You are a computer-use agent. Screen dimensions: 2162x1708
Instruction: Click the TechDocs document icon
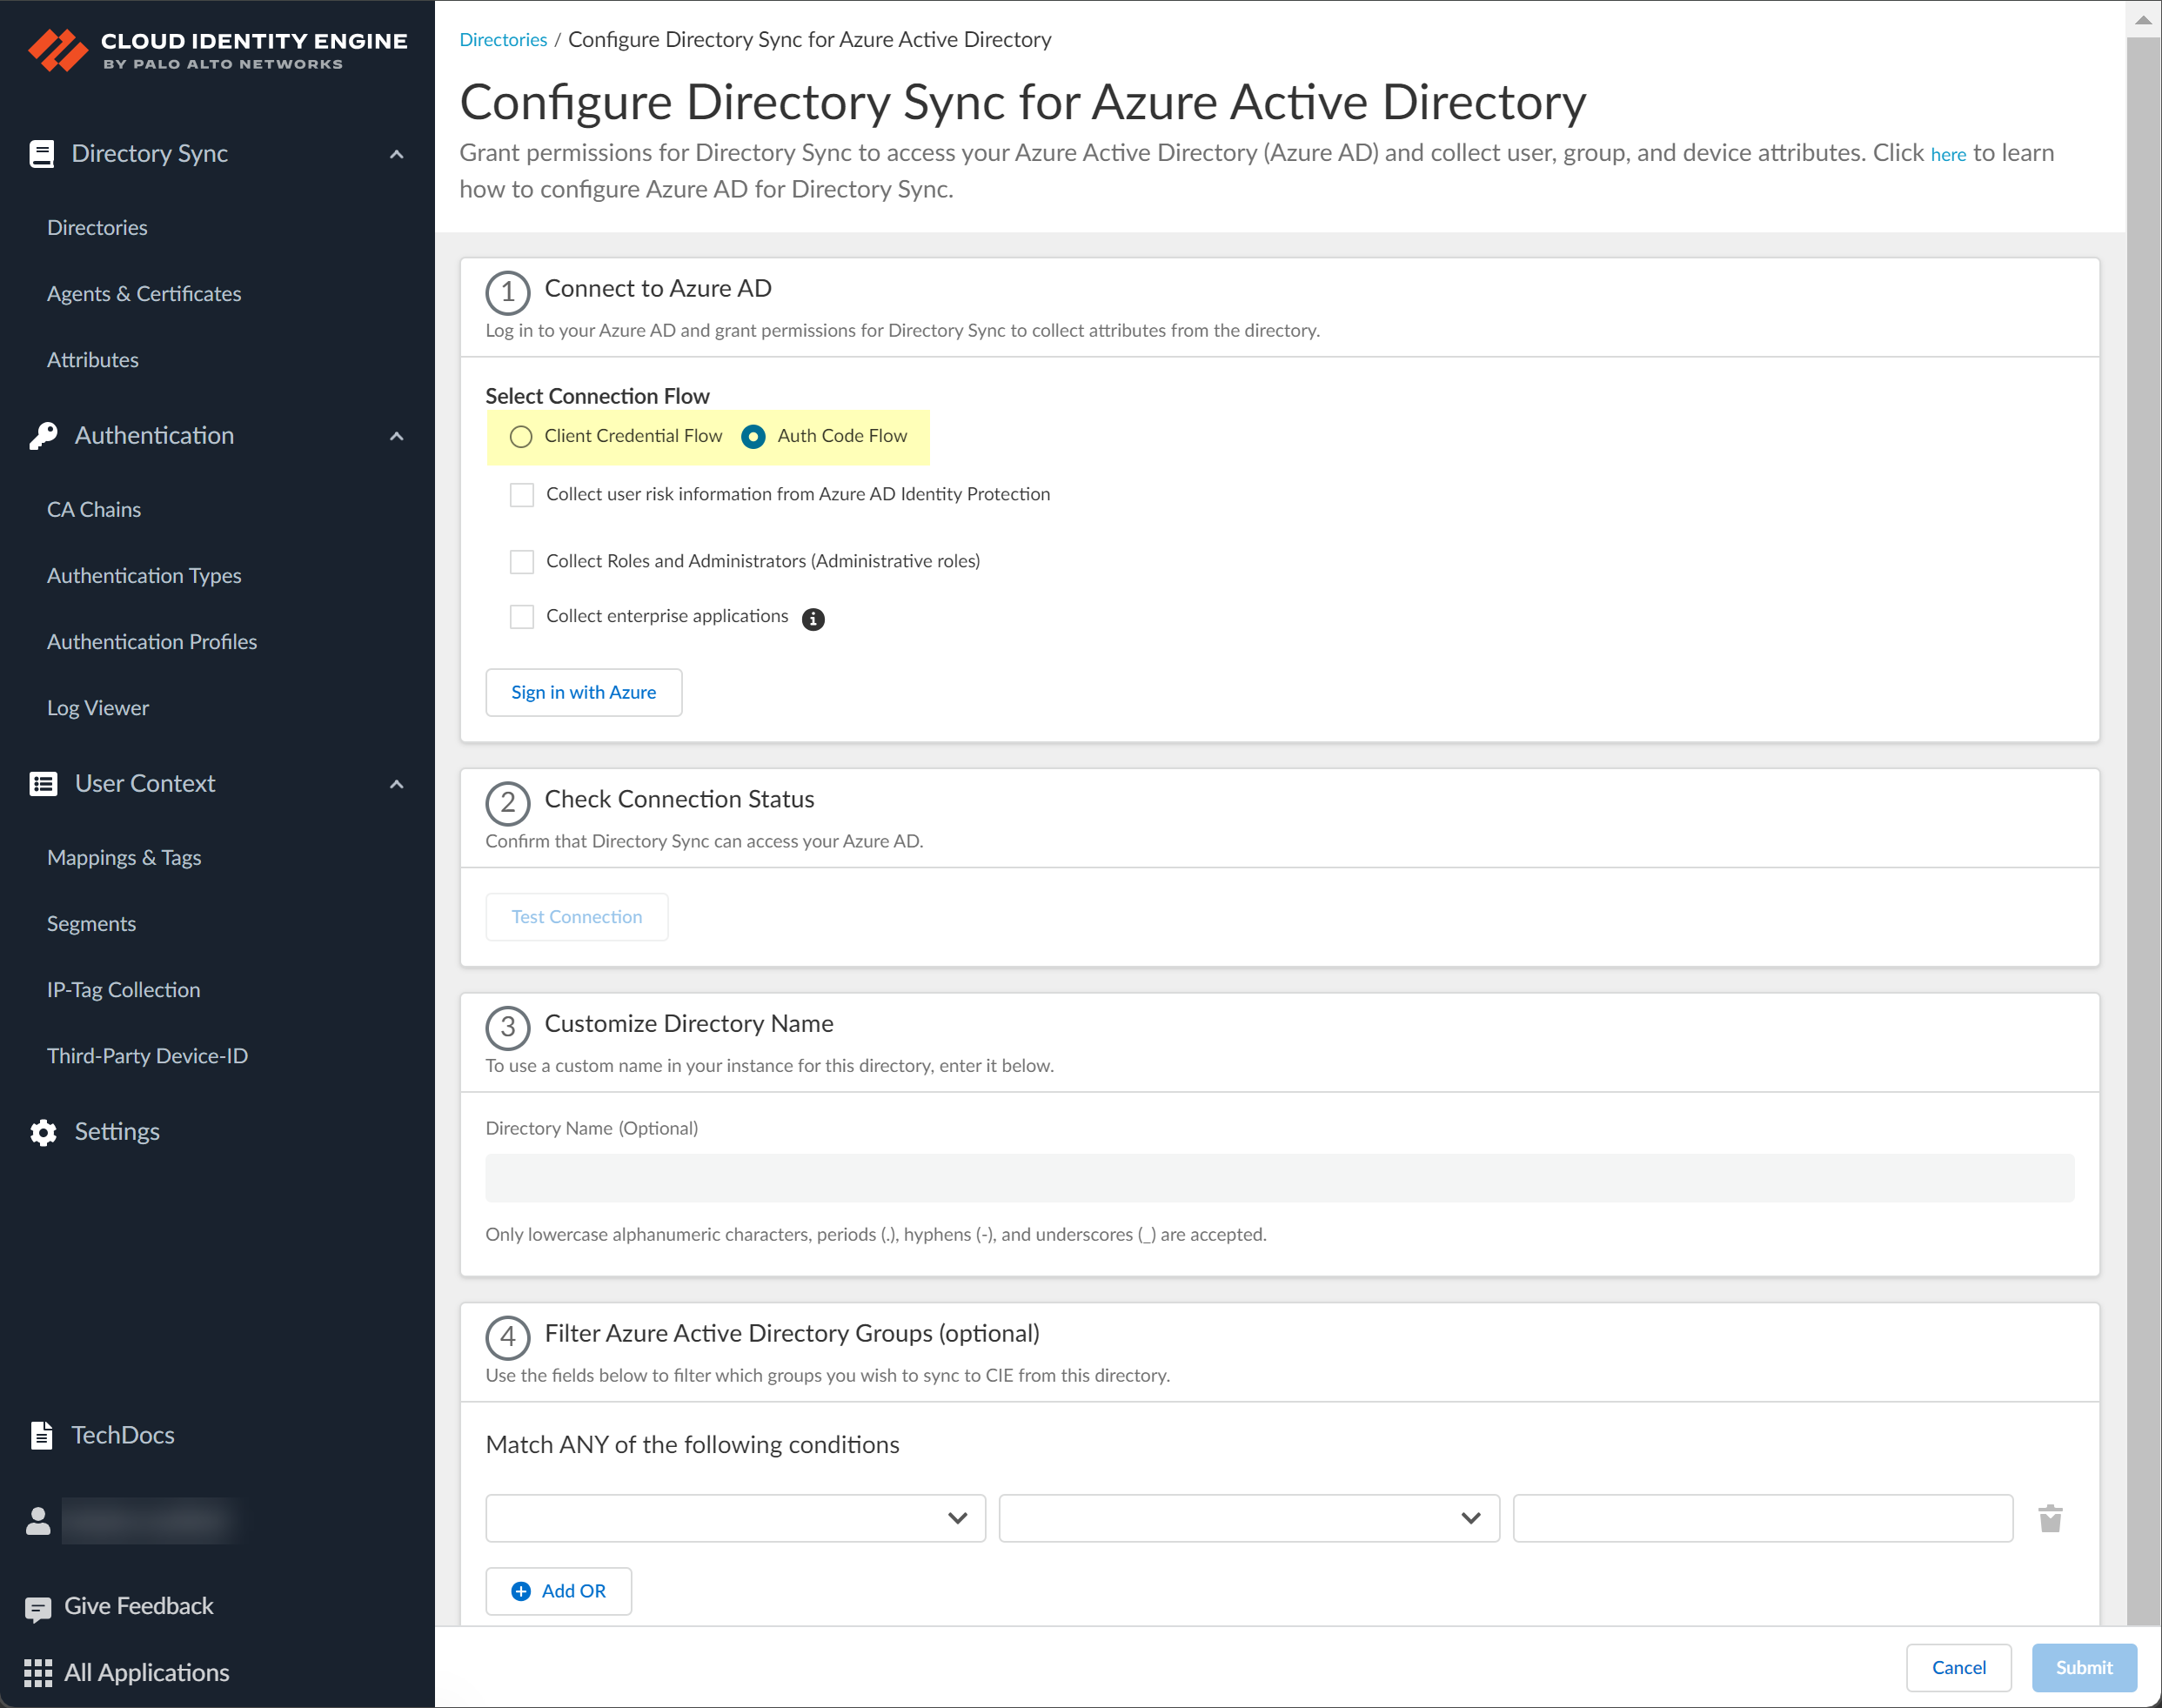click(42, 1435)
